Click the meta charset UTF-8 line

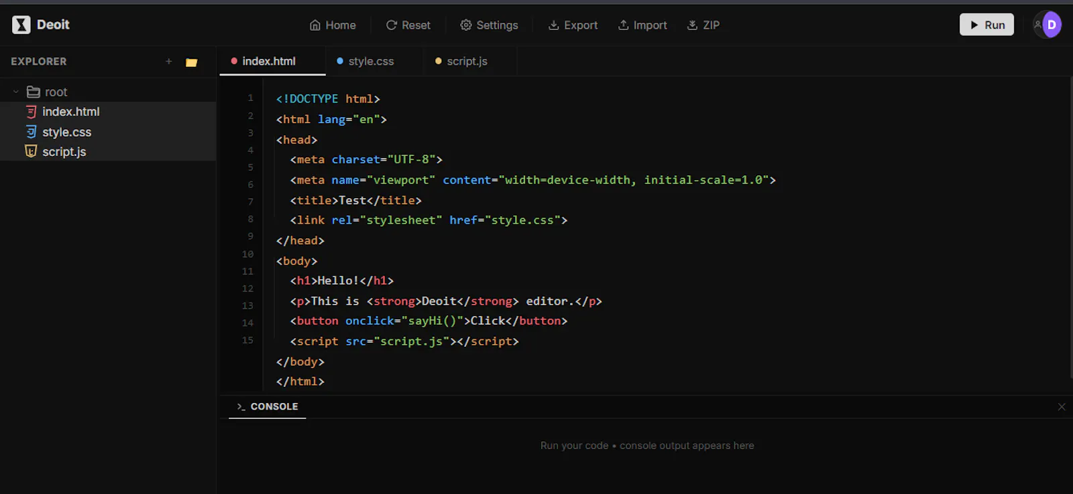(x=366, y=159)
